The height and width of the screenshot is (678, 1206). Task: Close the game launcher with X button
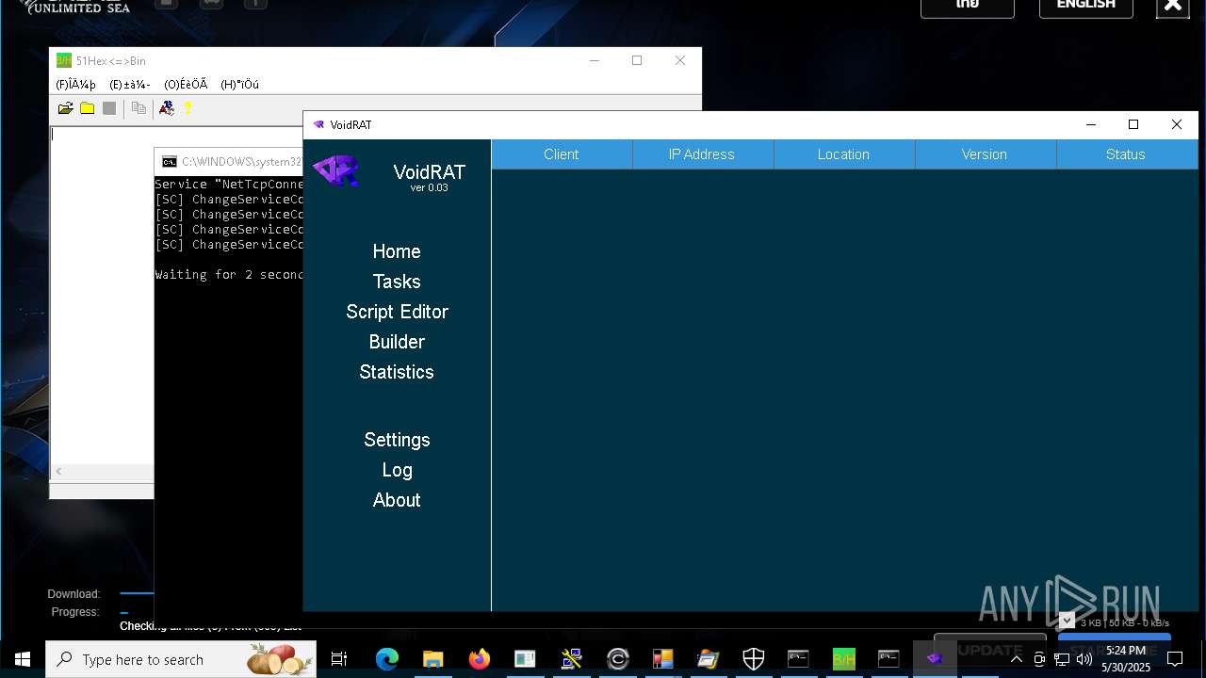pos(1172,6)
